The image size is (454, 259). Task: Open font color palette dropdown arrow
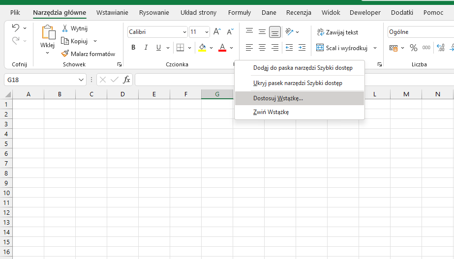[x=231, y=48]
